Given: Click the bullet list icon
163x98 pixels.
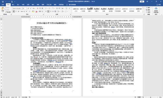Looking at the screenshot, I should (x=46, y=8).
